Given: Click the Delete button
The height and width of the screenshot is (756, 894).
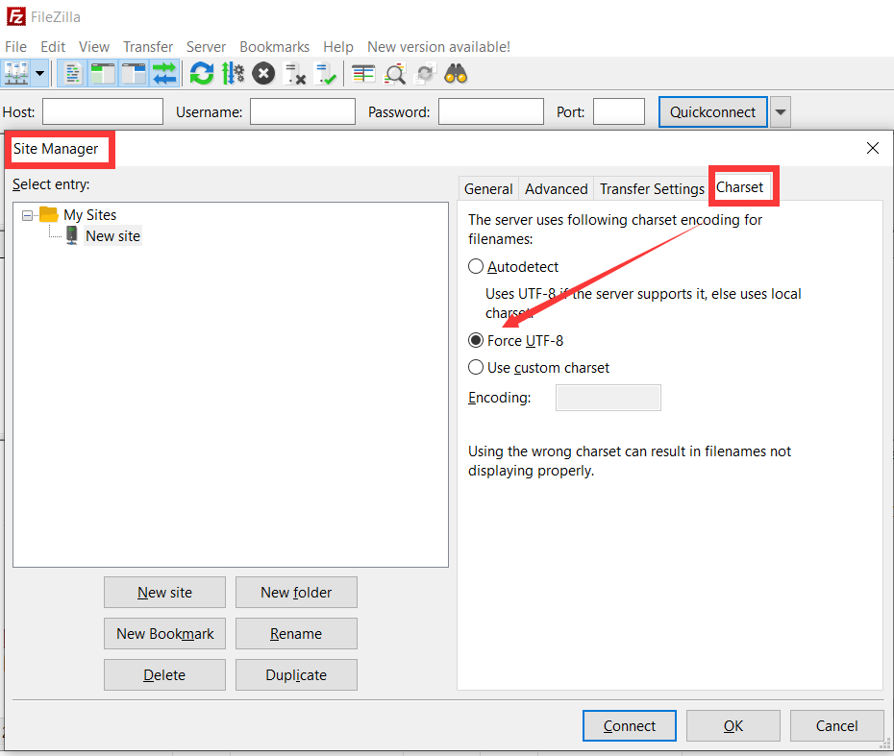Looking at the screenshot, I should click(x=164, y=675).
